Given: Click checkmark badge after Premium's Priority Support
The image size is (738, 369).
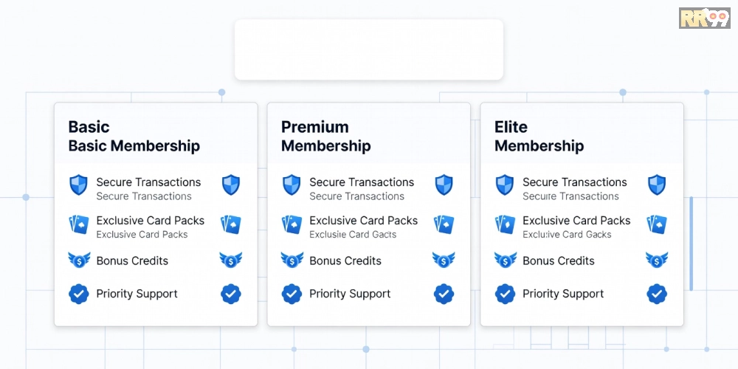Looking at the screenshot, I should click(444, 294).
